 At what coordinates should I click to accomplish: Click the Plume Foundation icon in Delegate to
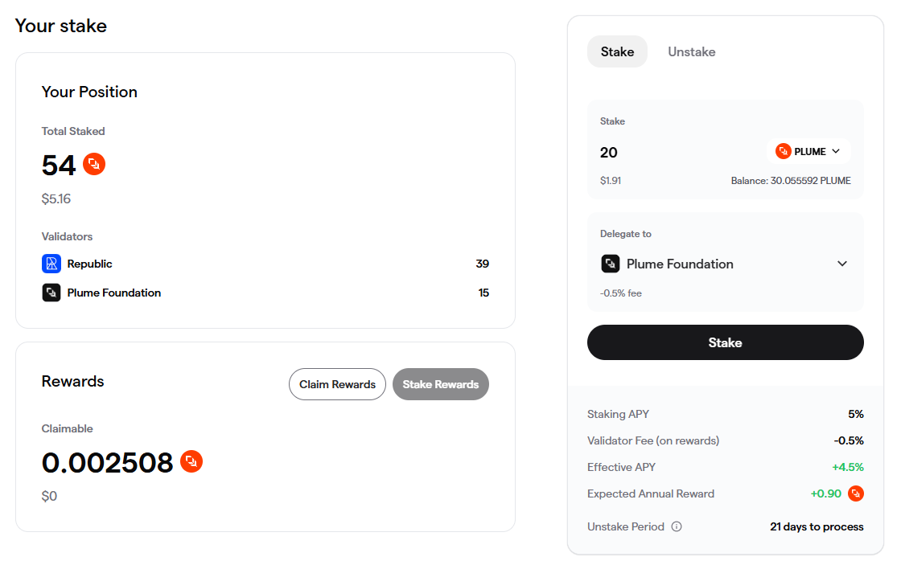coord(611,264)
